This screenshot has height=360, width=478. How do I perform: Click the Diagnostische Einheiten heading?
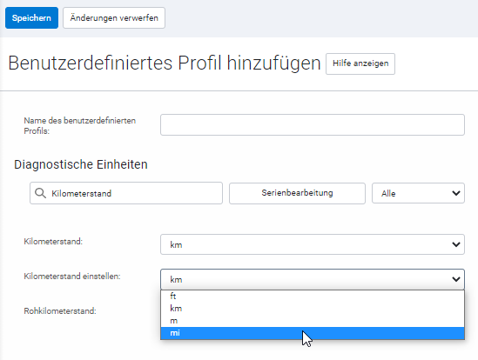pos(81,164)
